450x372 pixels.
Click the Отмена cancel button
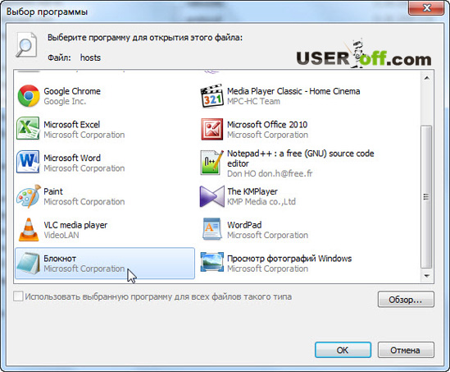pyautogui.click(x=406, y=350)
